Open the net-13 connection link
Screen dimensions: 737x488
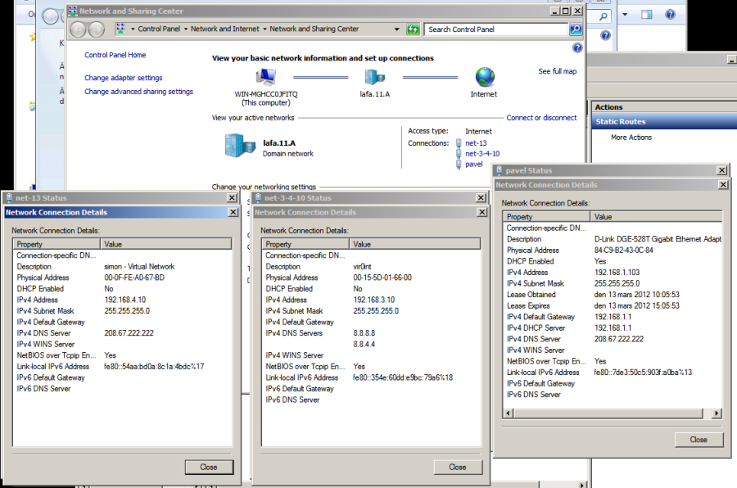coord(476,142)
